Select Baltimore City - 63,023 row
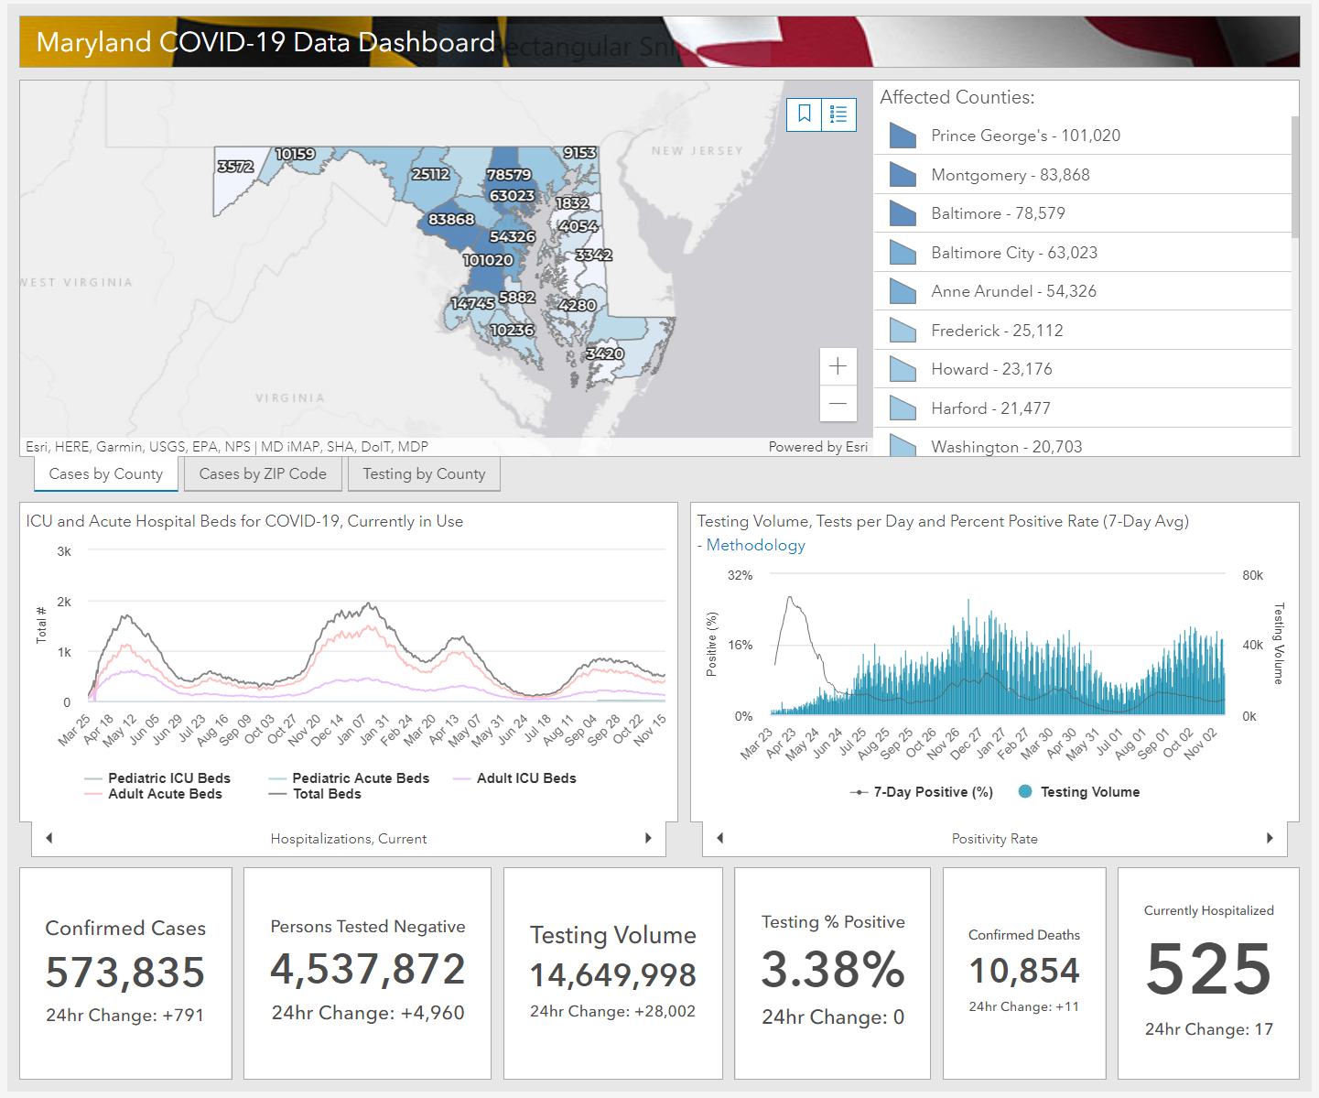The image size is (1319, 1098). 1083,253
